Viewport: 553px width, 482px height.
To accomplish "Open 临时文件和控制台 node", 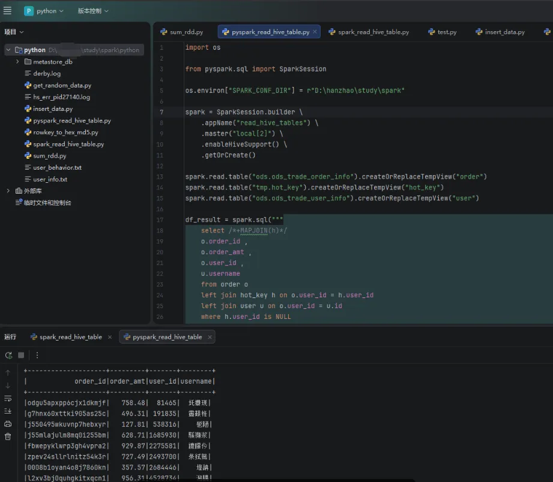I will (x=47, y=203).
